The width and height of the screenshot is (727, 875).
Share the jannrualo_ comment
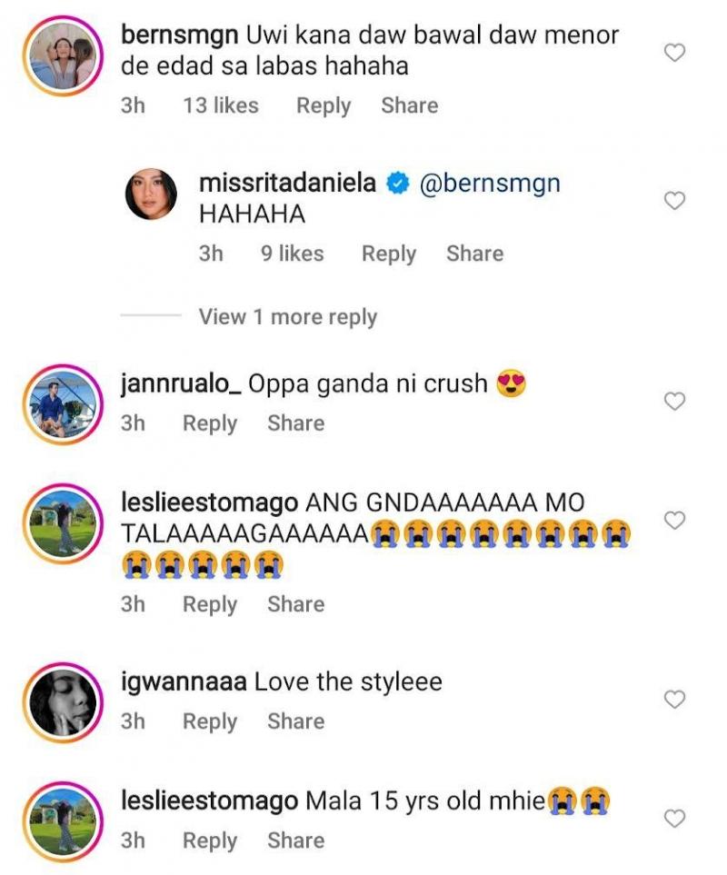point(295,423)
